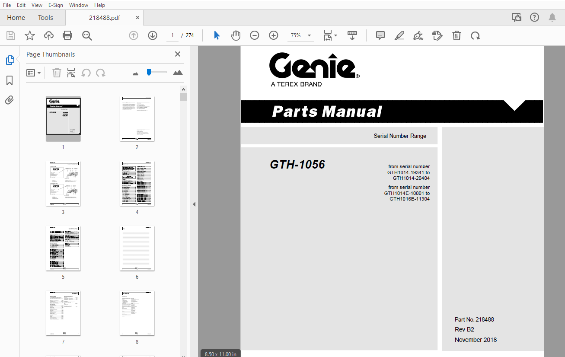Click the thumbnails panel extract pages icon
The height and width of the screenshot is (357, 565).
(71, 73)
